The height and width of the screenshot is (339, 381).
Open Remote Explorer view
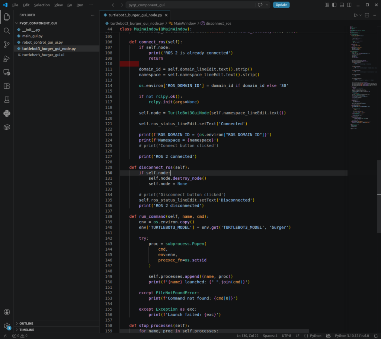point(7,72)
